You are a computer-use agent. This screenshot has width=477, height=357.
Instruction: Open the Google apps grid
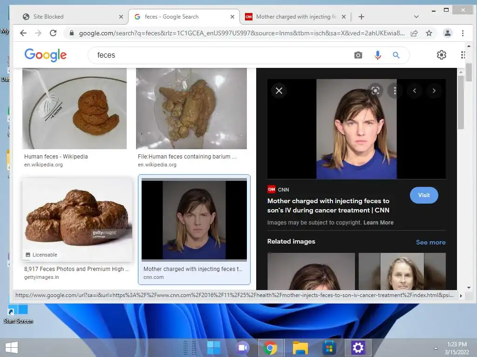pyautogui.click(x=463, y=55)
